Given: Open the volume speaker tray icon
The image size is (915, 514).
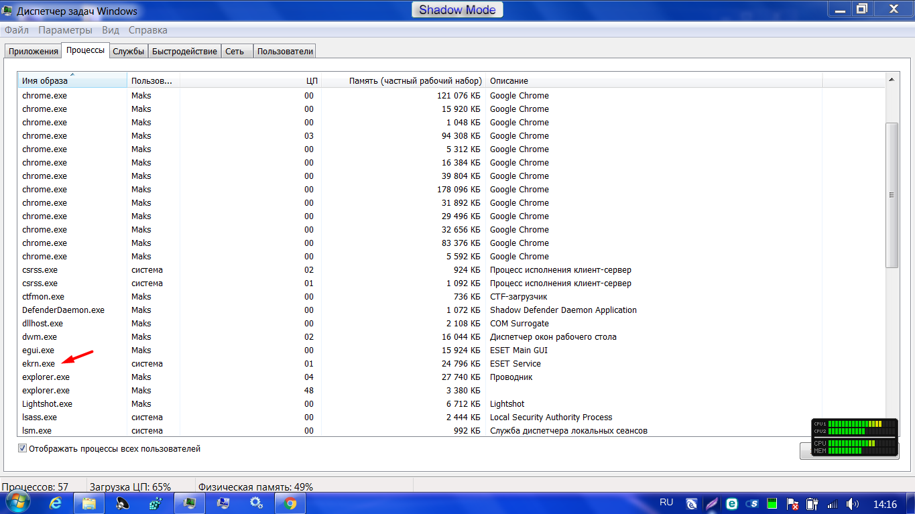Looking at the screenshot, I should tap(852, 504).
